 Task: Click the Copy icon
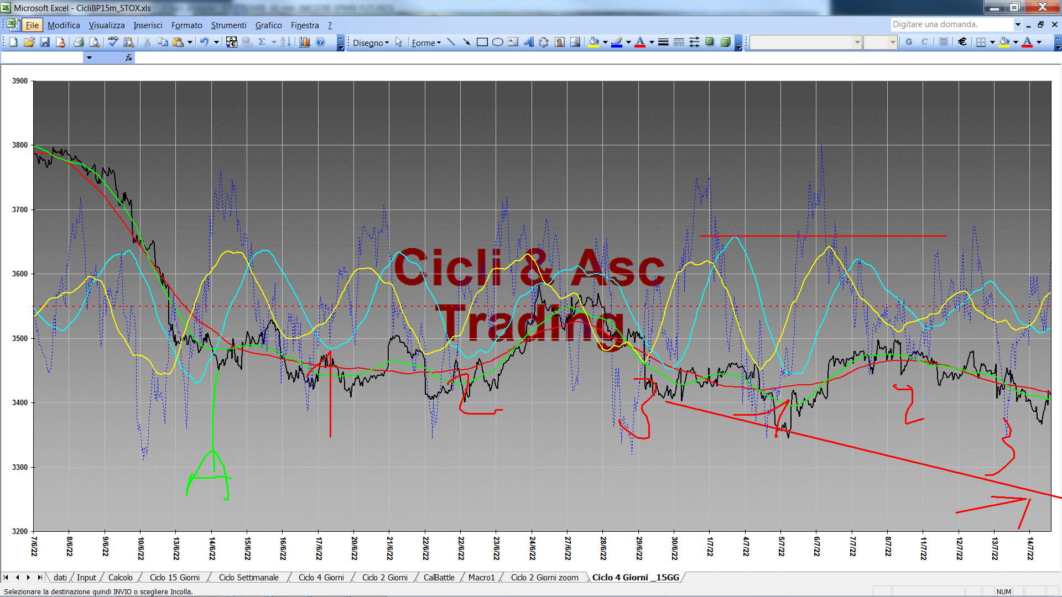(x=163, y=42)
